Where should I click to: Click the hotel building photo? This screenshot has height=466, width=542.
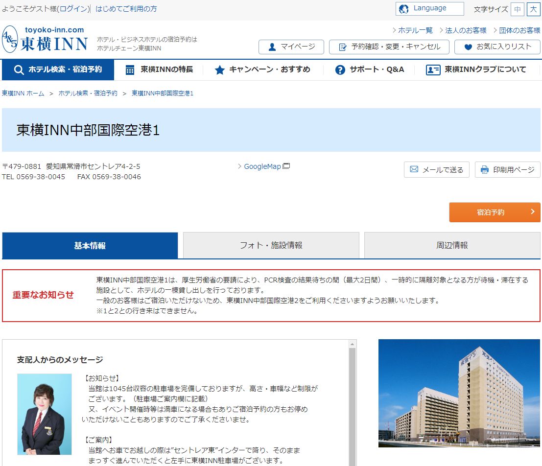(x=459, y=394)
